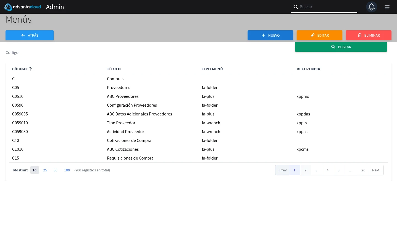Select the Tipo Proveedor row

click(198, 123)
